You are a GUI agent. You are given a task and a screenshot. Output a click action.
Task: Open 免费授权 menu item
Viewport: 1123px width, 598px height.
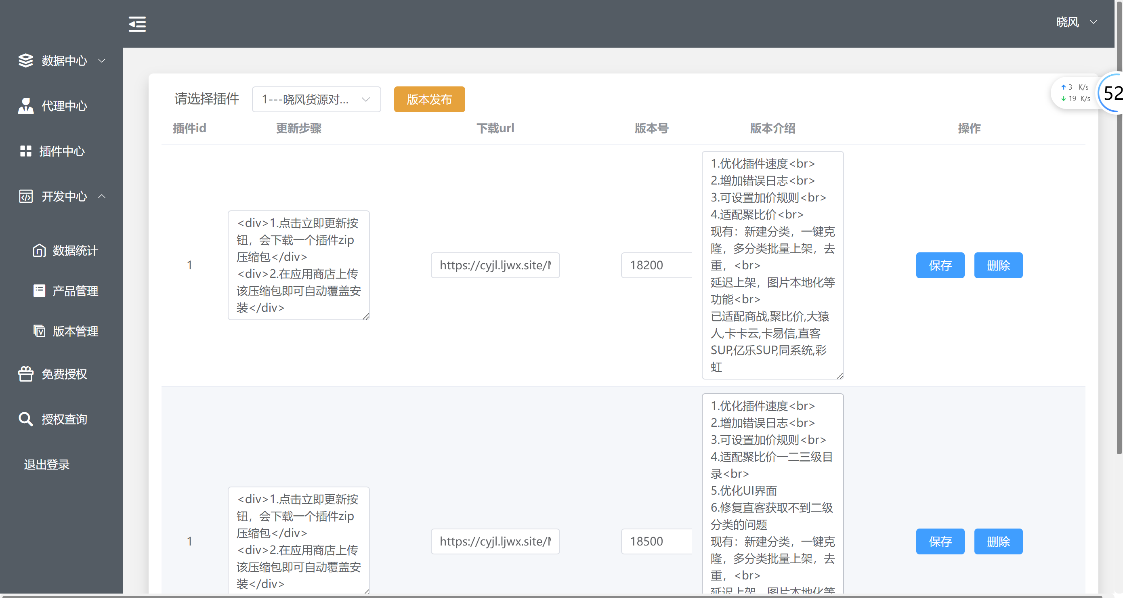(x=64, y=374)
